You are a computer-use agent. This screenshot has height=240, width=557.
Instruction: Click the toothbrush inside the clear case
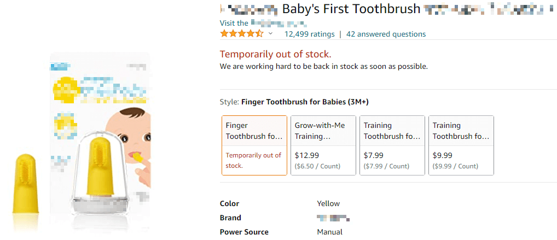(x=101, y=164)
